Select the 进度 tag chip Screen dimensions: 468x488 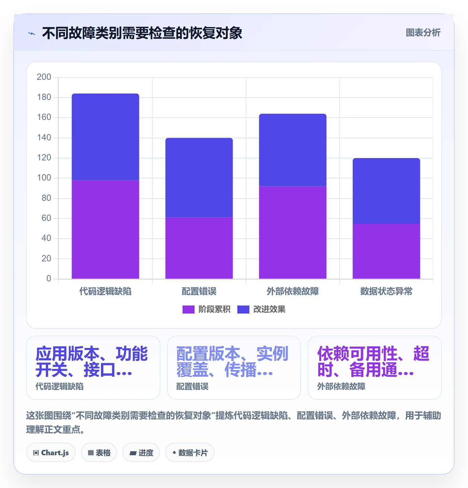click(141, 453)
